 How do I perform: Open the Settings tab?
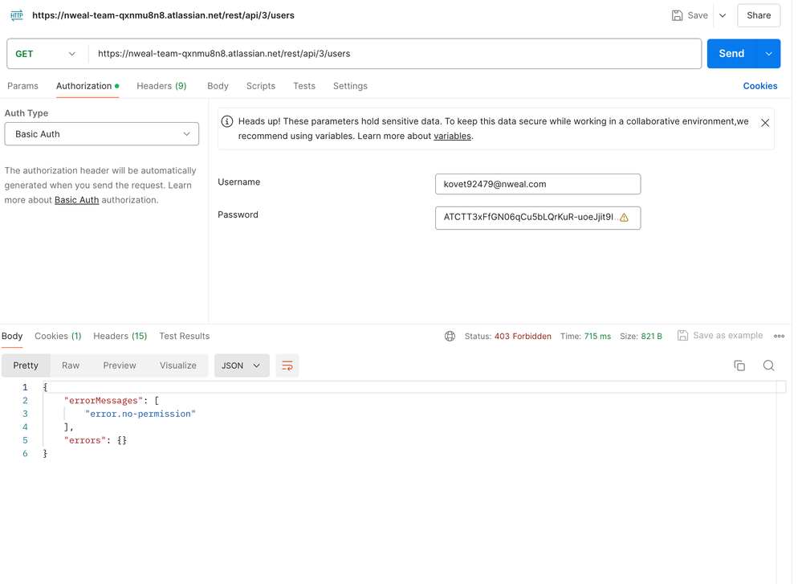350,86
